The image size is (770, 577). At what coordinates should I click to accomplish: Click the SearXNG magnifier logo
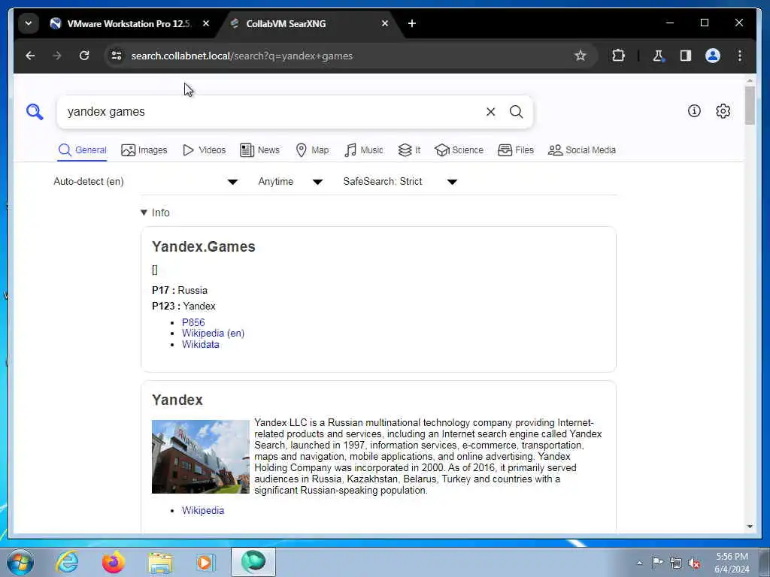(35, 112)
